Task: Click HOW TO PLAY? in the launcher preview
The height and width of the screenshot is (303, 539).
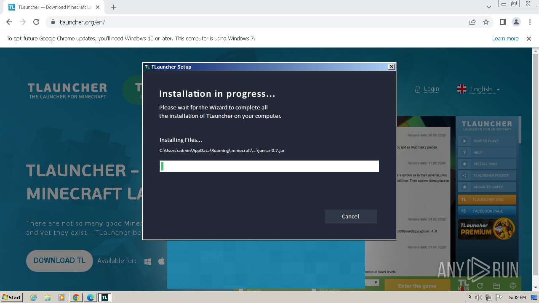Action: point(487,141)
